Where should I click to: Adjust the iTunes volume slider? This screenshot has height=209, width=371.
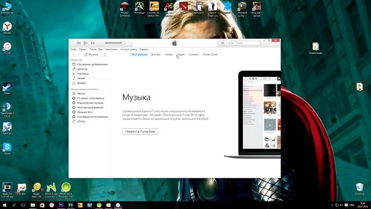coord(115,43)
